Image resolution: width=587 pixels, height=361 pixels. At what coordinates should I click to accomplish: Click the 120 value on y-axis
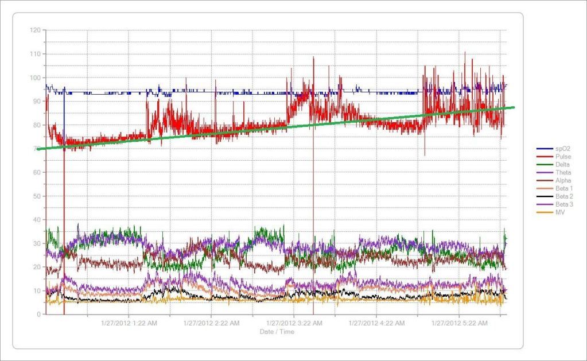35,30
